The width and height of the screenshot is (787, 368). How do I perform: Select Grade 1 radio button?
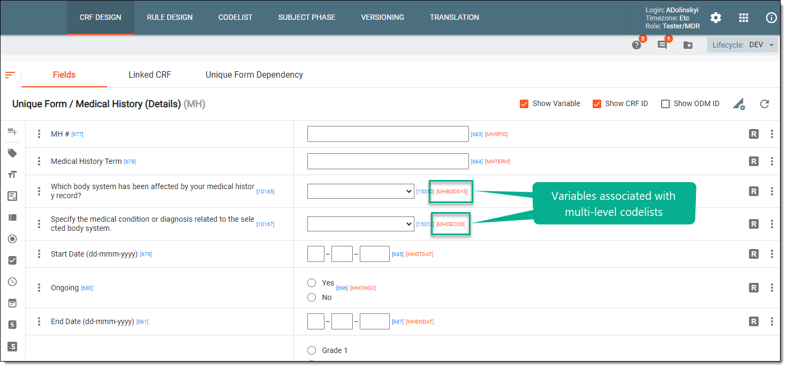click(312, 350)
